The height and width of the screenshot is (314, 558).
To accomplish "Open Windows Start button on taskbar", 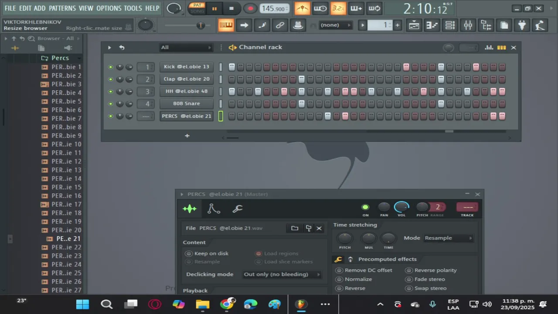I will [82, 304].
